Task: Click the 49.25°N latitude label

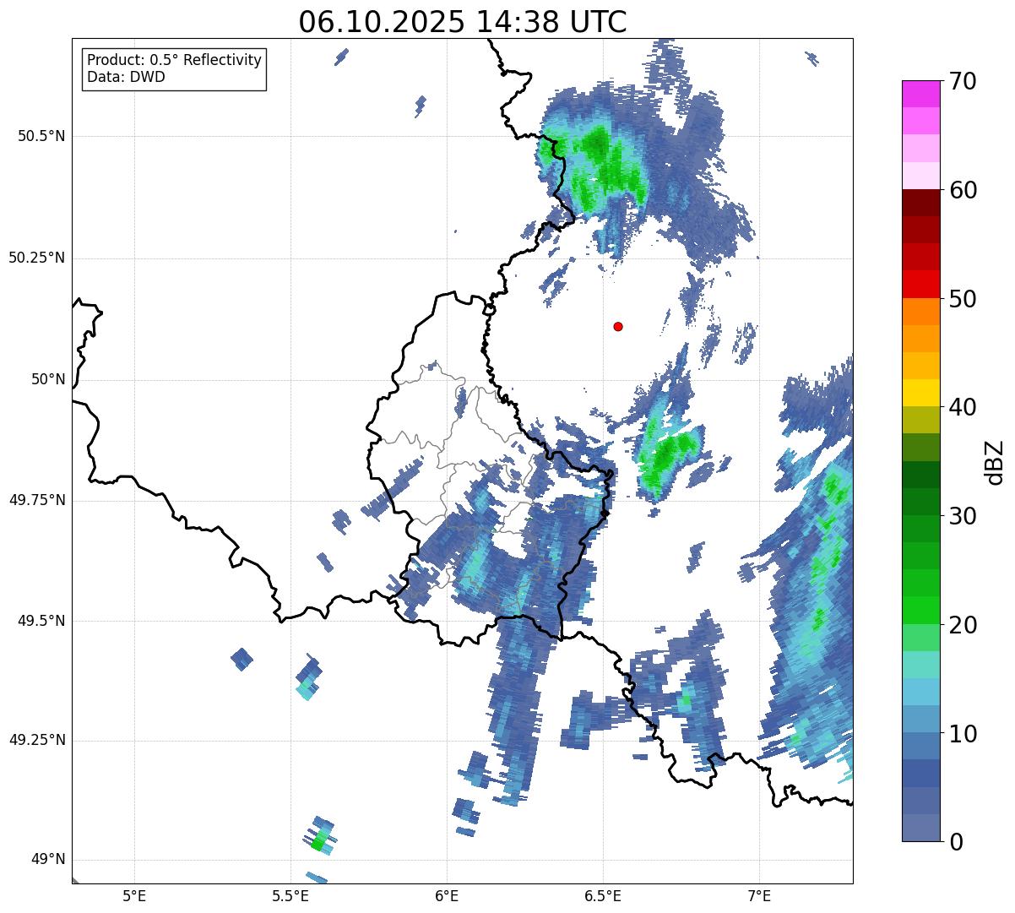Action: click(x=36, y=741)
